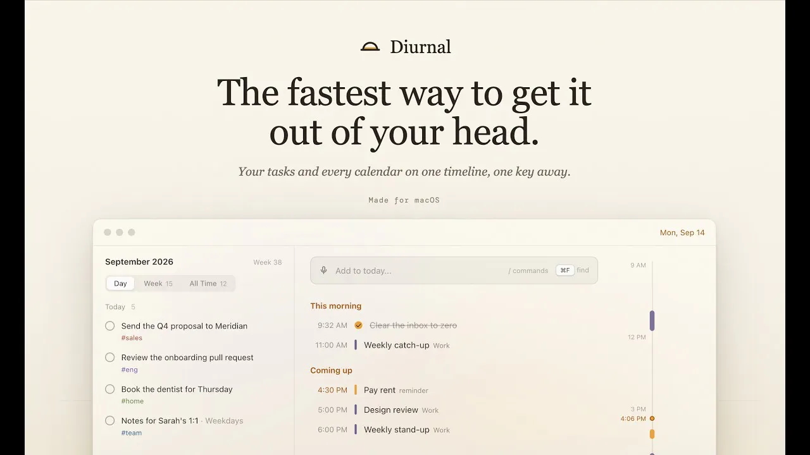Click the orange marker beside Pay rent
The height and width of the screenshot is (455, 810).
tap(356, 390)
